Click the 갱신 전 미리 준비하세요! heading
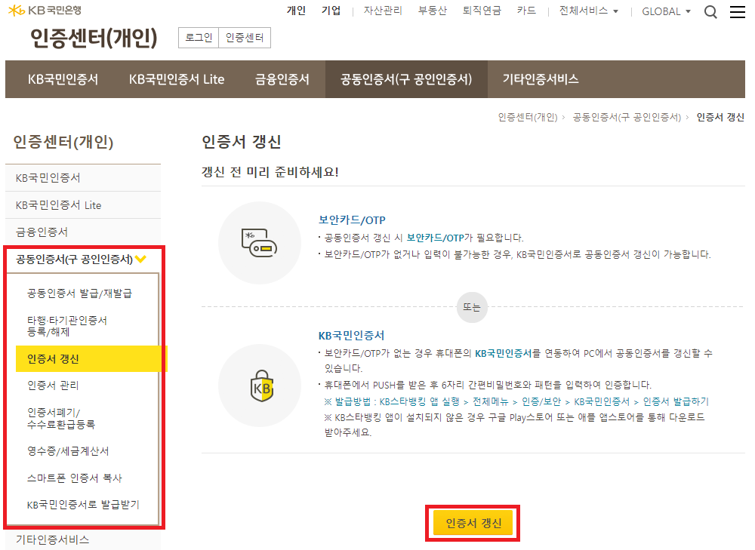The width and height of the screenshot is (755, 550). 270,172
